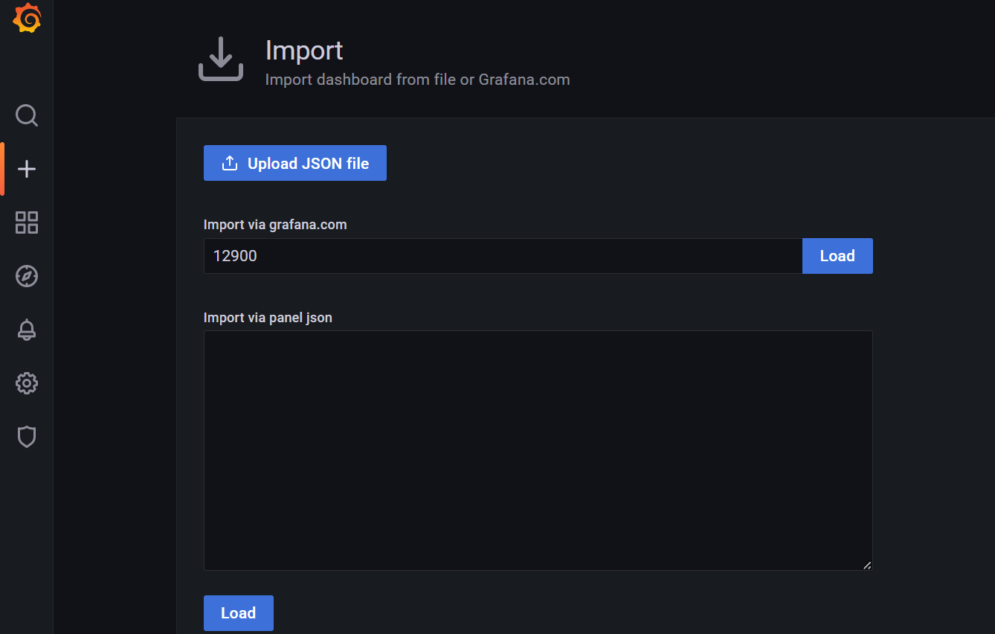Open the Alerting bell icon in sidebar
This screenshot has height=634, width=995.
[27, 330]
